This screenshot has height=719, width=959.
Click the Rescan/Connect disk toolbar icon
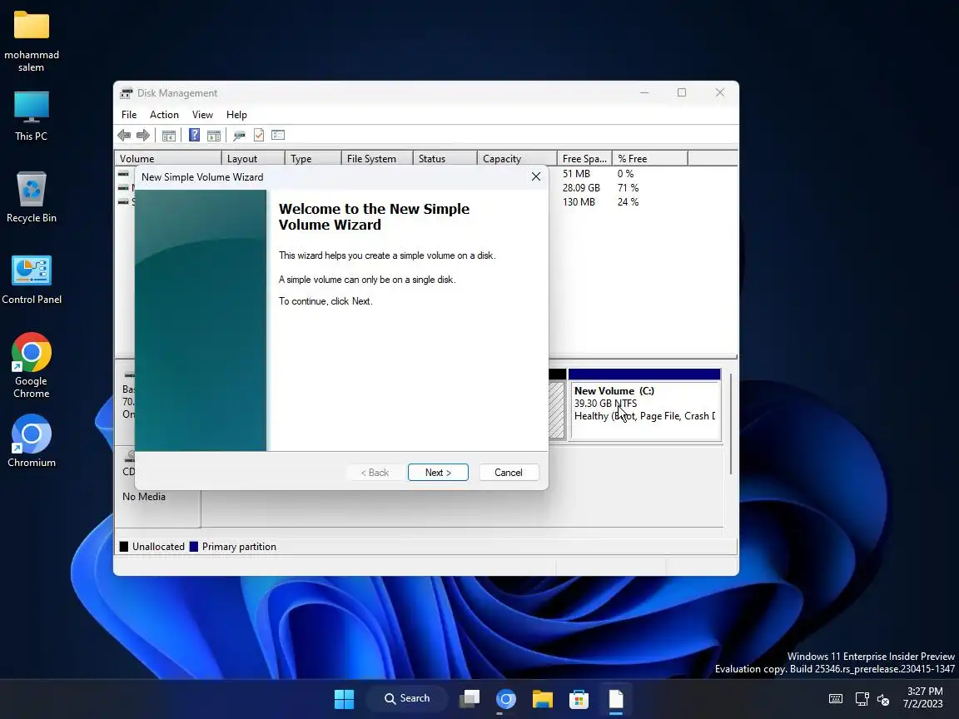[239, 135]
